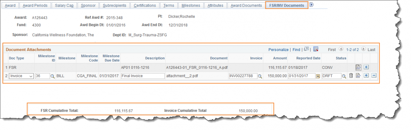Sort by Milestone Due Date column header
The width and height of the screenshot is (411, 130).
pos(111,58)
